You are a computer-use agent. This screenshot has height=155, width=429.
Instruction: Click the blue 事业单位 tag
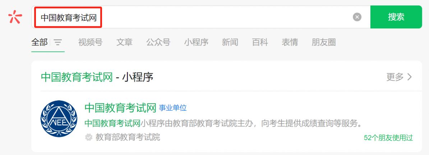(173, 108)
